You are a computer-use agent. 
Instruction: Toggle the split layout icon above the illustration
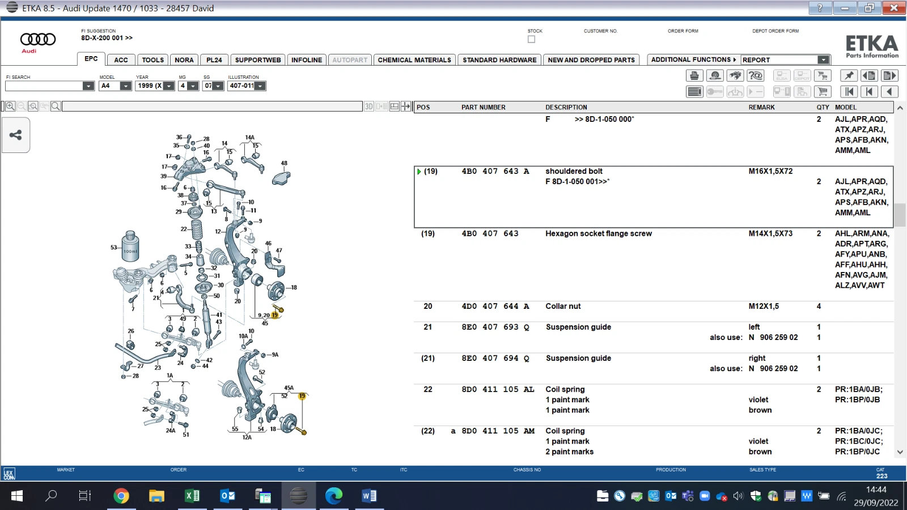[394, 106]
